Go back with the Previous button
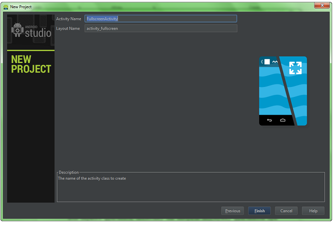 [232, 211]
